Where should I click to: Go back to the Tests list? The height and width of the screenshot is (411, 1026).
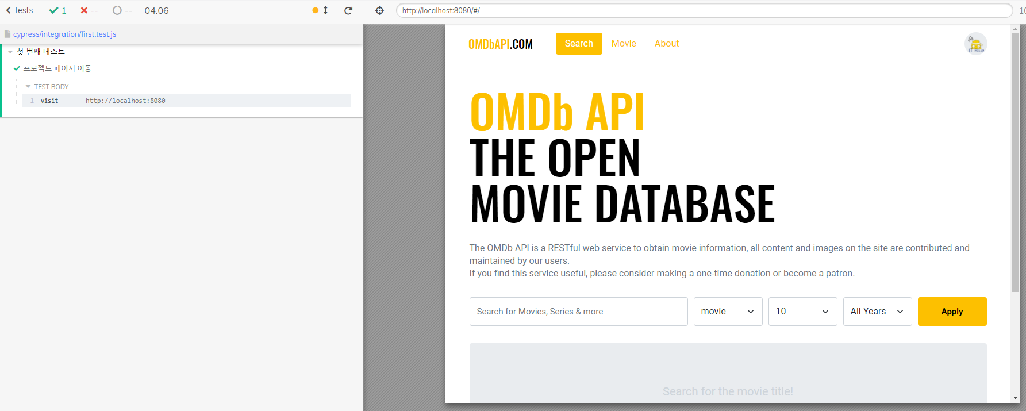pyautogui.click(x=20, y=10)
